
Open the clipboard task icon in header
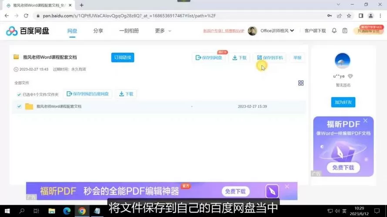(345, 30)
